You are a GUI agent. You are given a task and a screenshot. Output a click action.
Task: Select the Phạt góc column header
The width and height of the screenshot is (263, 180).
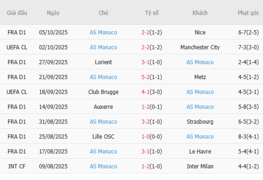[x=248, y=13]
